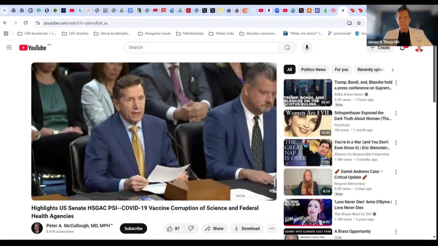
Task: Open Trump, Bondi, and Blanche video thumbnail
Action: 308,93
